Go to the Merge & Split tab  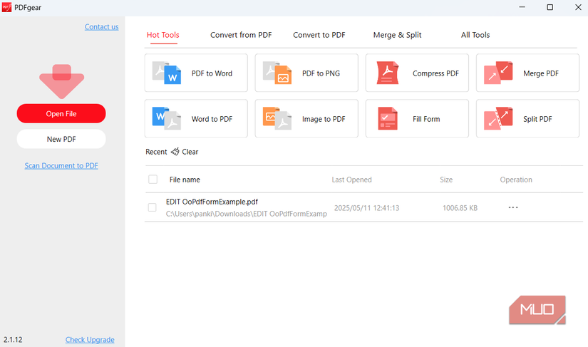coord(397,35)
